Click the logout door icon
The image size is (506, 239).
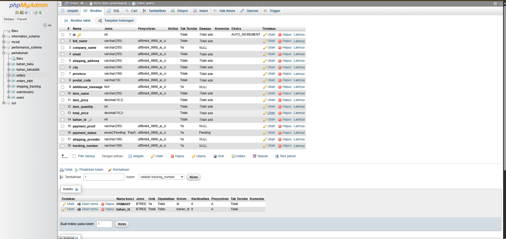[22, 12]
